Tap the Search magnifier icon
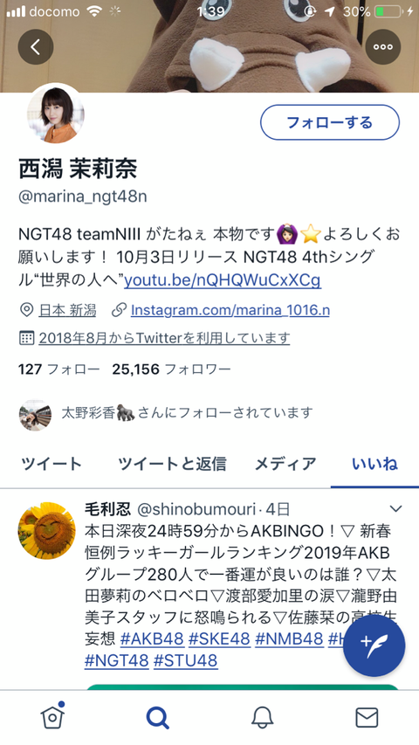This screenshot has width=419, height=745. pos(158,717)
